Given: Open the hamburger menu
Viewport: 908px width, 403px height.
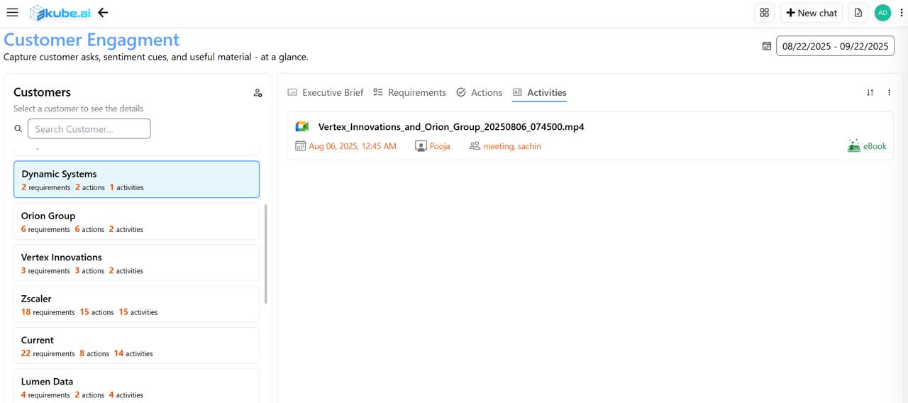Looking at the screenshot, I should point(12,13).
